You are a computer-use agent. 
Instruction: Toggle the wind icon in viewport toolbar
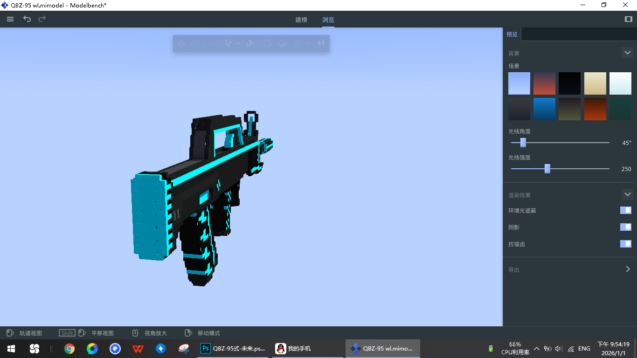pos(228,43)
